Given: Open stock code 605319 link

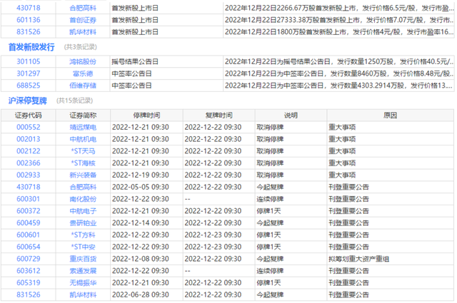Looking at the screenshot, I should click(x=29, y=282).
